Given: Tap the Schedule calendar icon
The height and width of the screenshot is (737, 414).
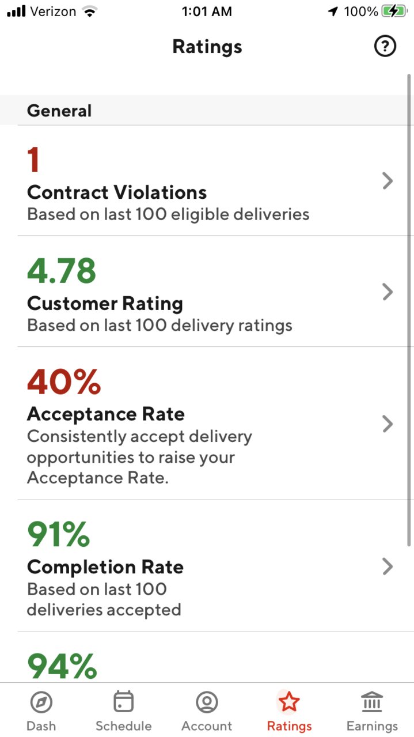Looking at the screenshot, I should pyautogui.click(x=123, y=702).
